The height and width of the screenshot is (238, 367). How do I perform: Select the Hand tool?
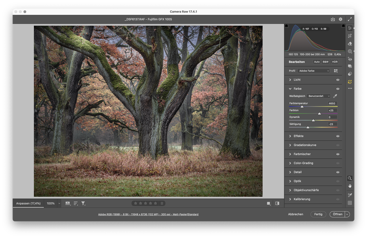(350, 186)
